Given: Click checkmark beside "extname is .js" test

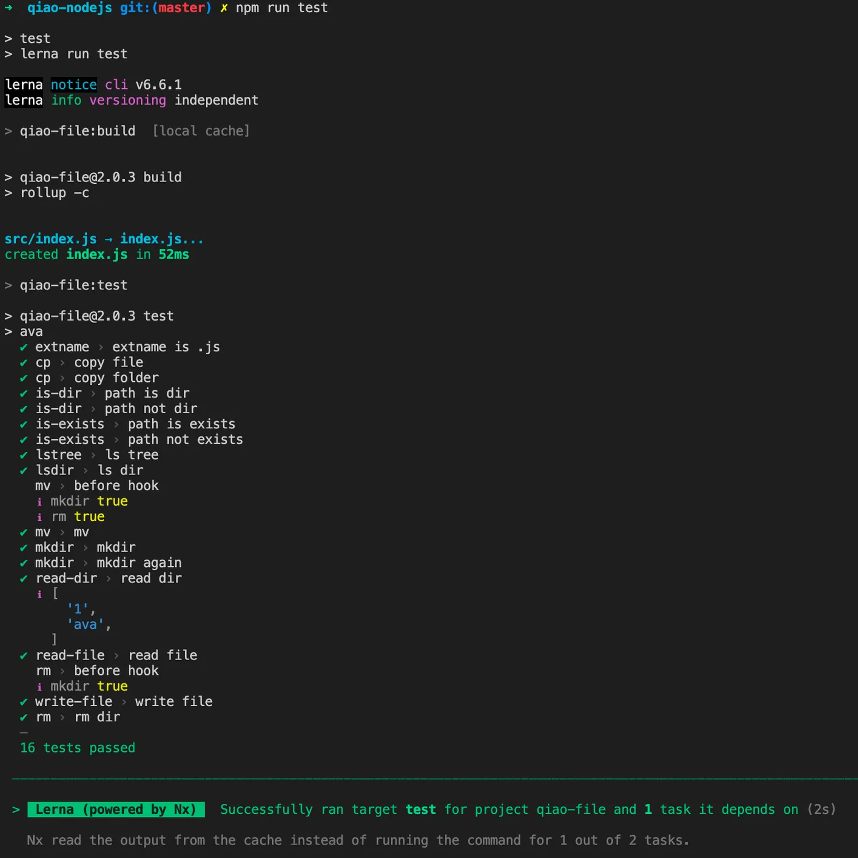Looking at the screenshot, I should tap(24, 347).
